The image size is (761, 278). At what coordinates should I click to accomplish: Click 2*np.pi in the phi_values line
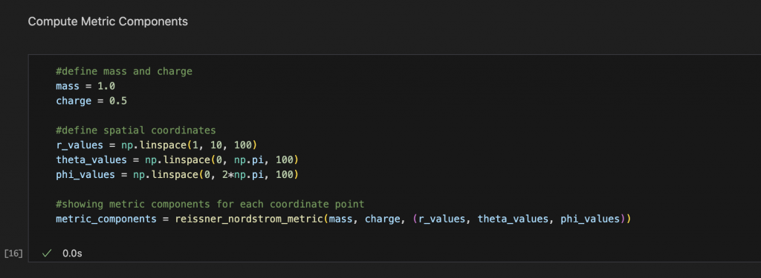247,174
